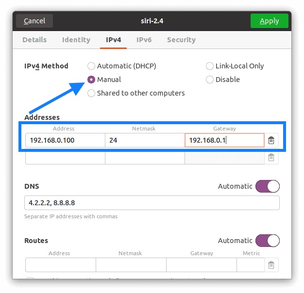Choose Shared to other computers option
304x293 pixels.
[91, 93]
